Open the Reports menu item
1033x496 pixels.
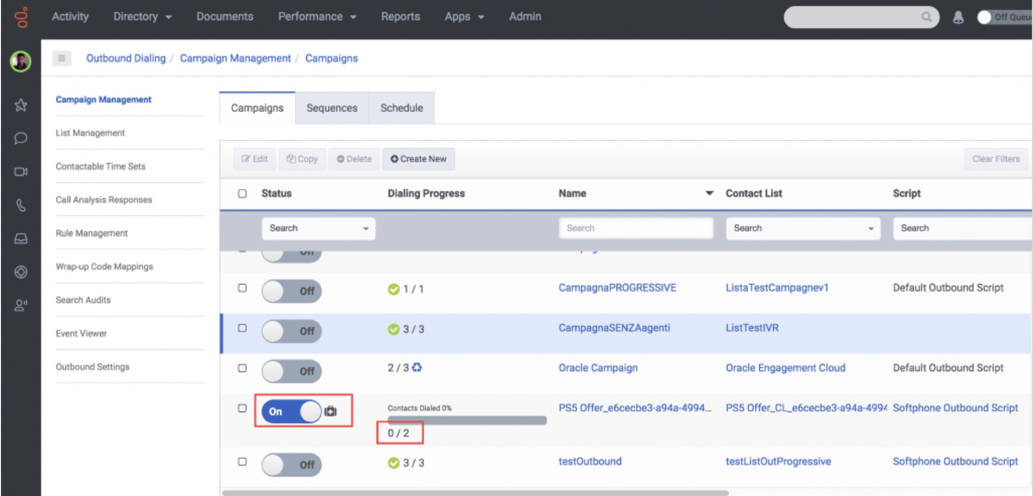click(x=400, y=17)
